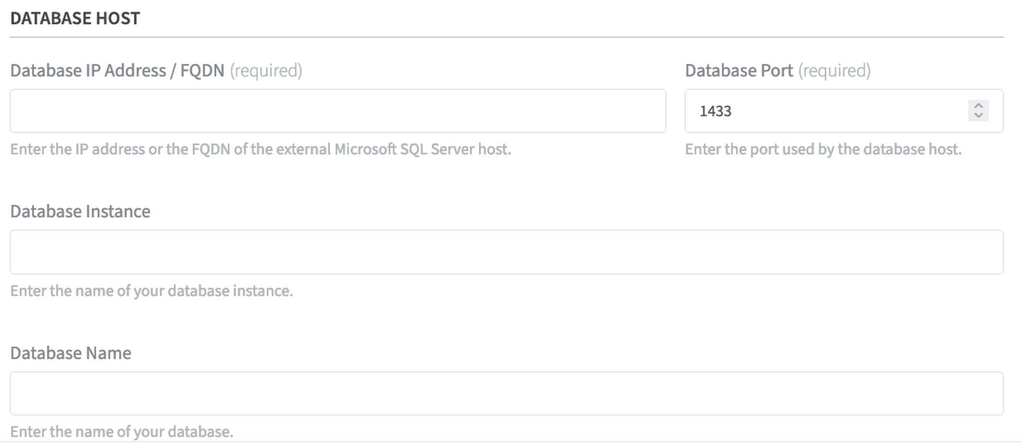Click the port field's spinner control
Image resolution: width=1021 pixels, height=443 pixels.
point(978,111)
